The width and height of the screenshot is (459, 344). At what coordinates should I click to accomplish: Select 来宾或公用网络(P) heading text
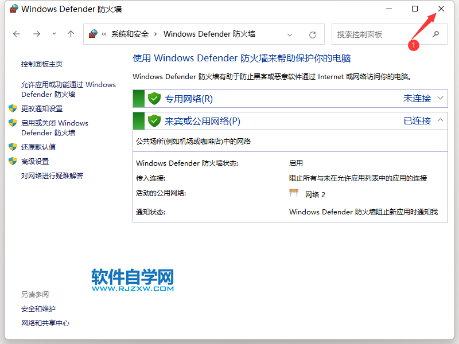click(203, 121)
